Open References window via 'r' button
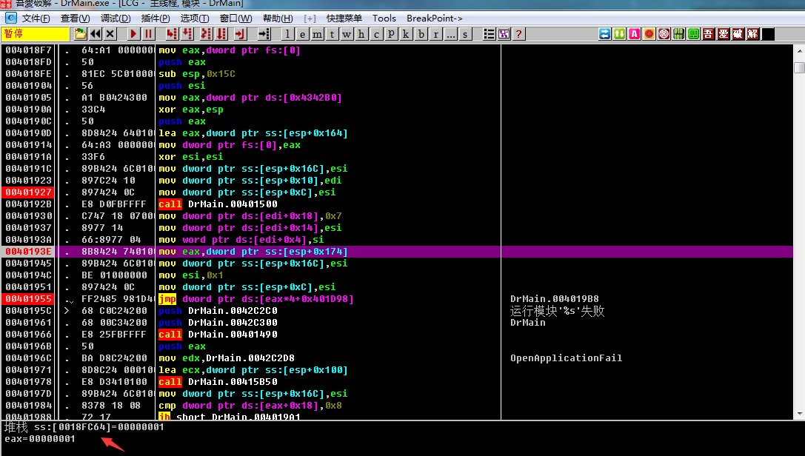 click(436, 34)
